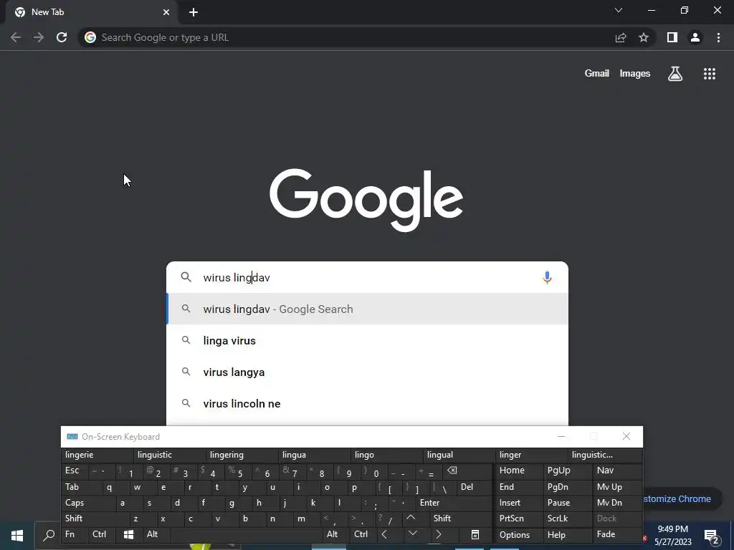Open the Google apps grid
This screenshot has width=734, height=550.
click(710, 74)
